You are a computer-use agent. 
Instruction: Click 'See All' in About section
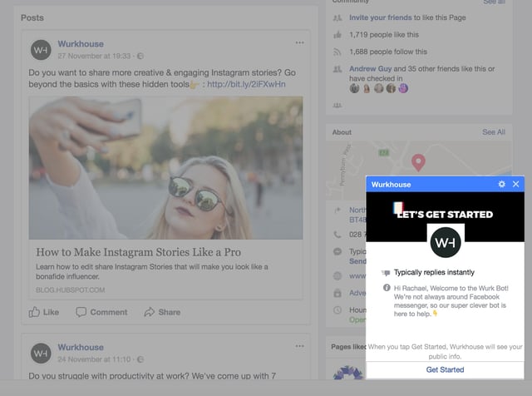pos(494,131)
